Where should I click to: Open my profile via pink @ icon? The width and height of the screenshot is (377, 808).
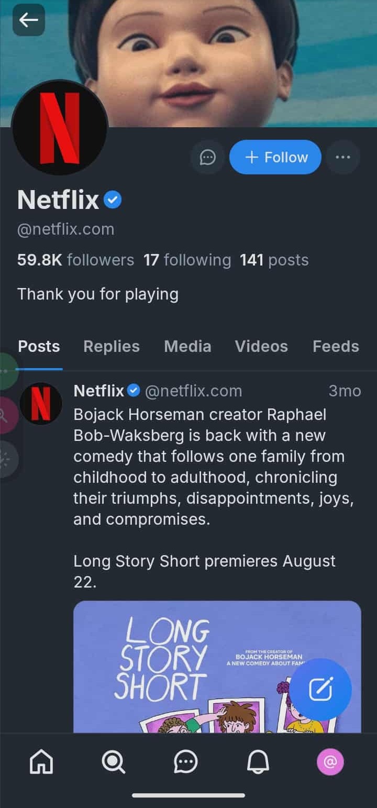pos(330,762)
